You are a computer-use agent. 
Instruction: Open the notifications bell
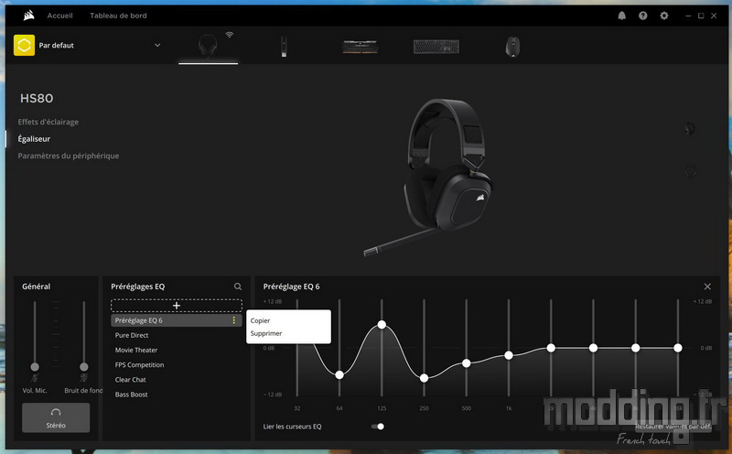(622, 16)
